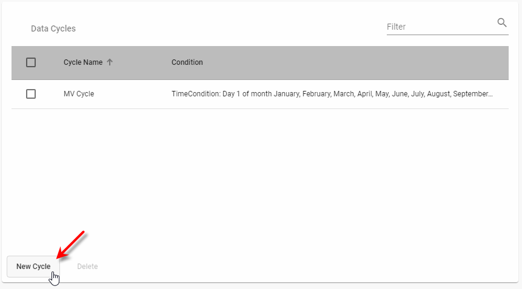Click the ascending sort arrow icon

[110, 62]
